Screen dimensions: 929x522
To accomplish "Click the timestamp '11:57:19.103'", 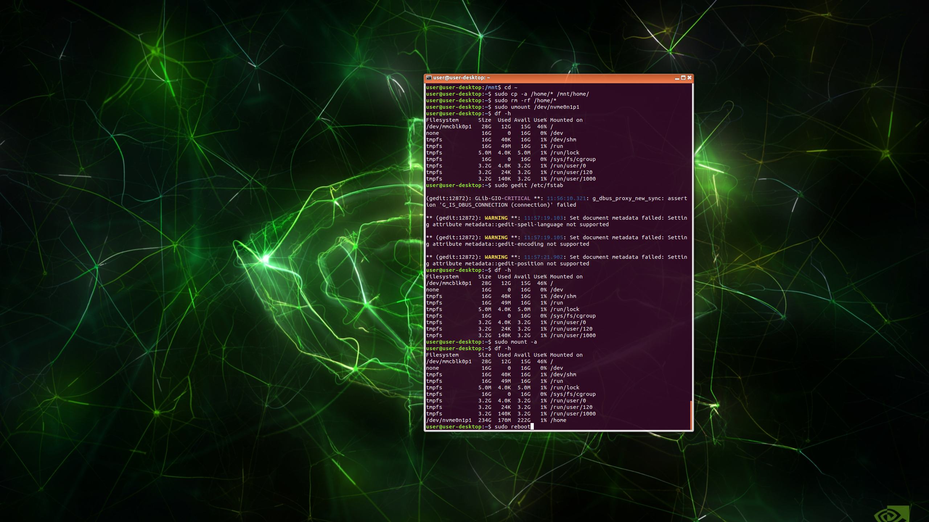I will click(543, 218).
